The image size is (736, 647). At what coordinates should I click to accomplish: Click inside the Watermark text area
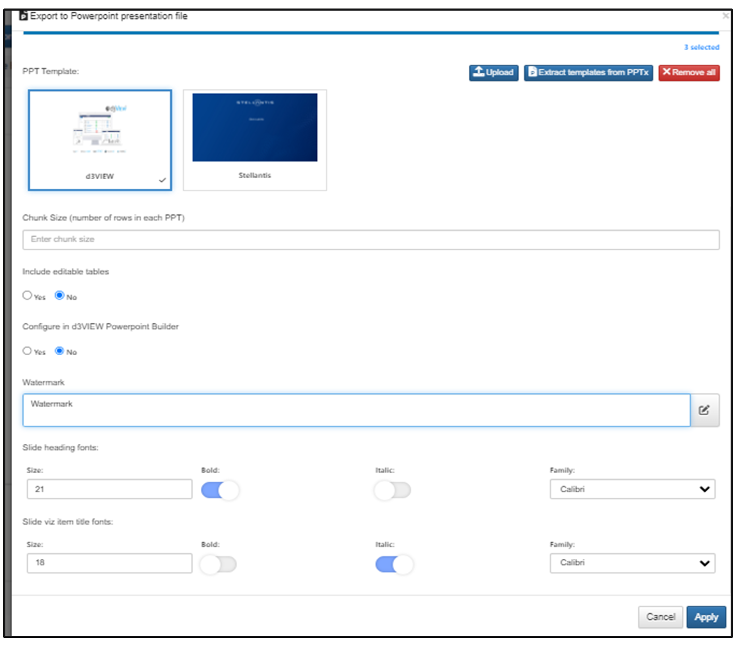tap(357, 410)
